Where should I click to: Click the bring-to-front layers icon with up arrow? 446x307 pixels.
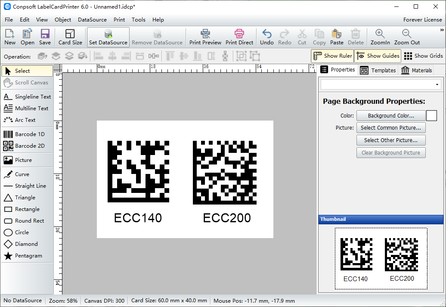pyautogui.click(x=42, y=56)
